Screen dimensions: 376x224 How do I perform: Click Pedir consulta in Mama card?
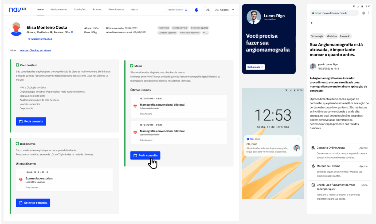tap(145, 155)
